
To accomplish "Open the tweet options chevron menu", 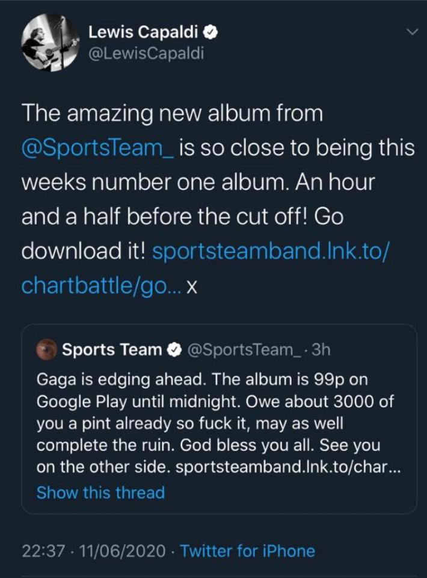I will pos(411,31).
